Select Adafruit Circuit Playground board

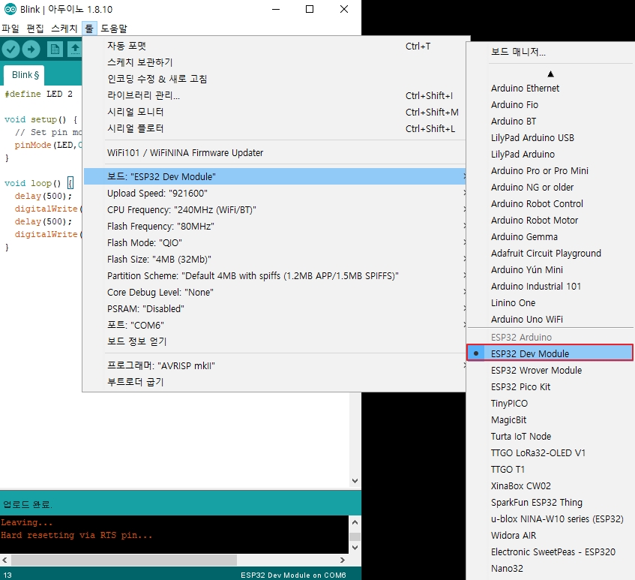550,254
